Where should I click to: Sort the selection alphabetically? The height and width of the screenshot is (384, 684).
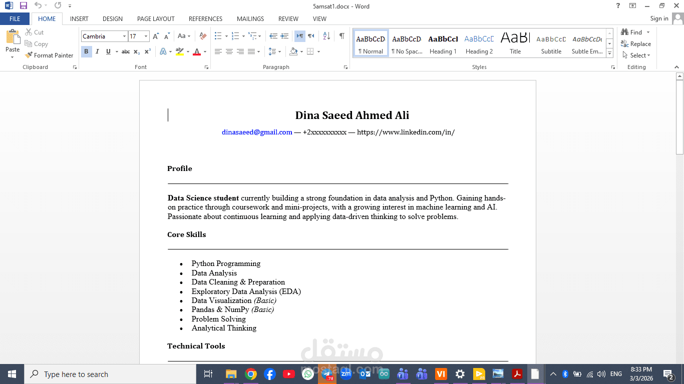point(326,36)
